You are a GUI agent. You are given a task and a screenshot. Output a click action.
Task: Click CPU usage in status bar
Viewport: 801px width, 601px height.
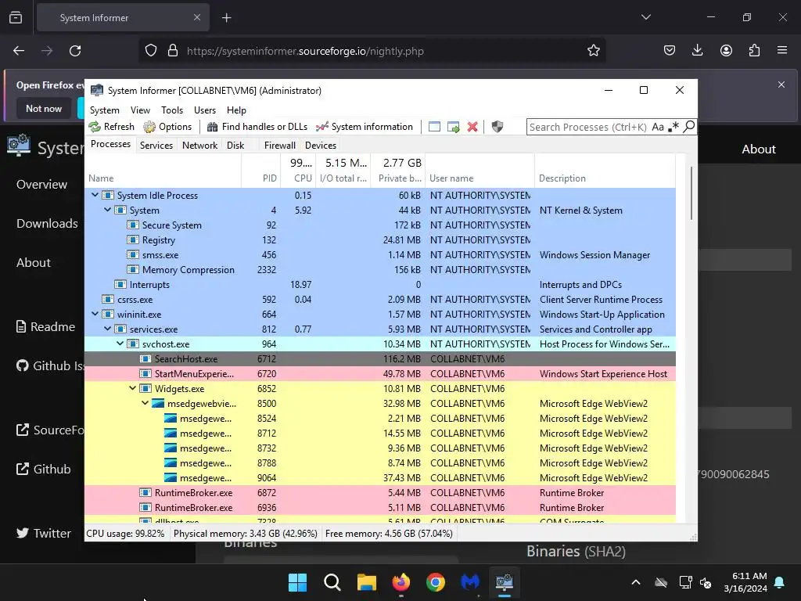(126, 534)
